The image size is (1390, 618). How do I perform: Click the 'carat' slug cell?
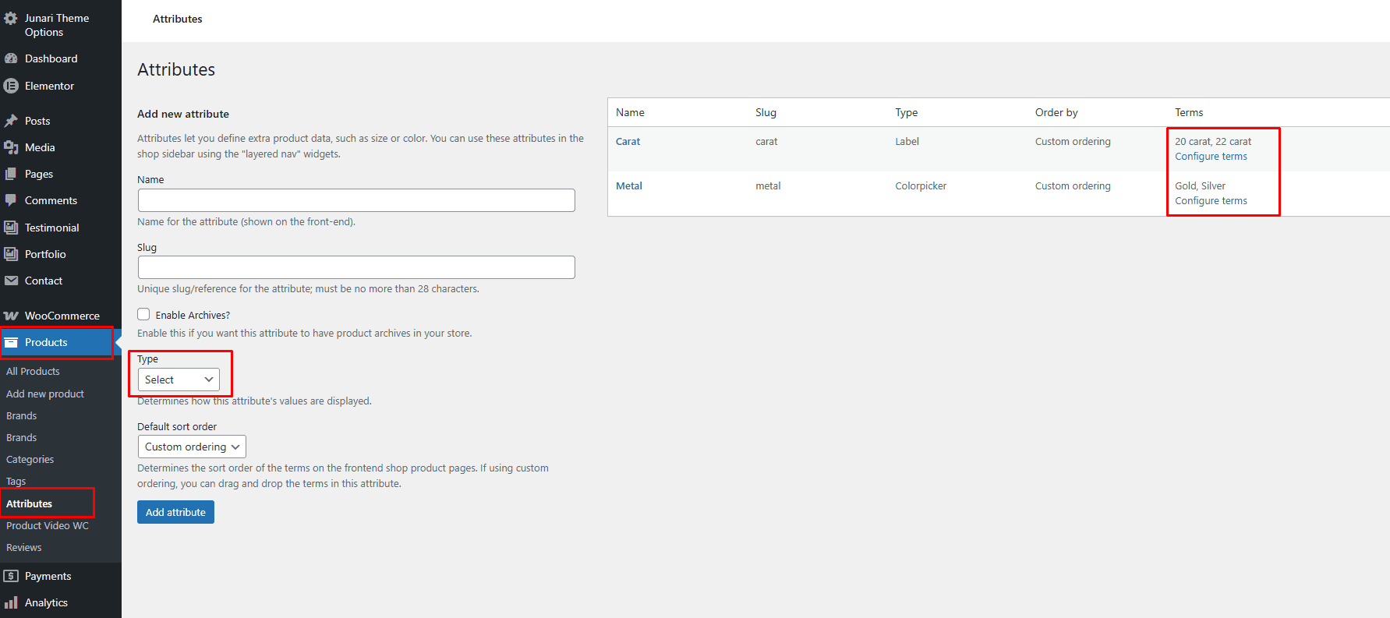(x=766, y=141)
